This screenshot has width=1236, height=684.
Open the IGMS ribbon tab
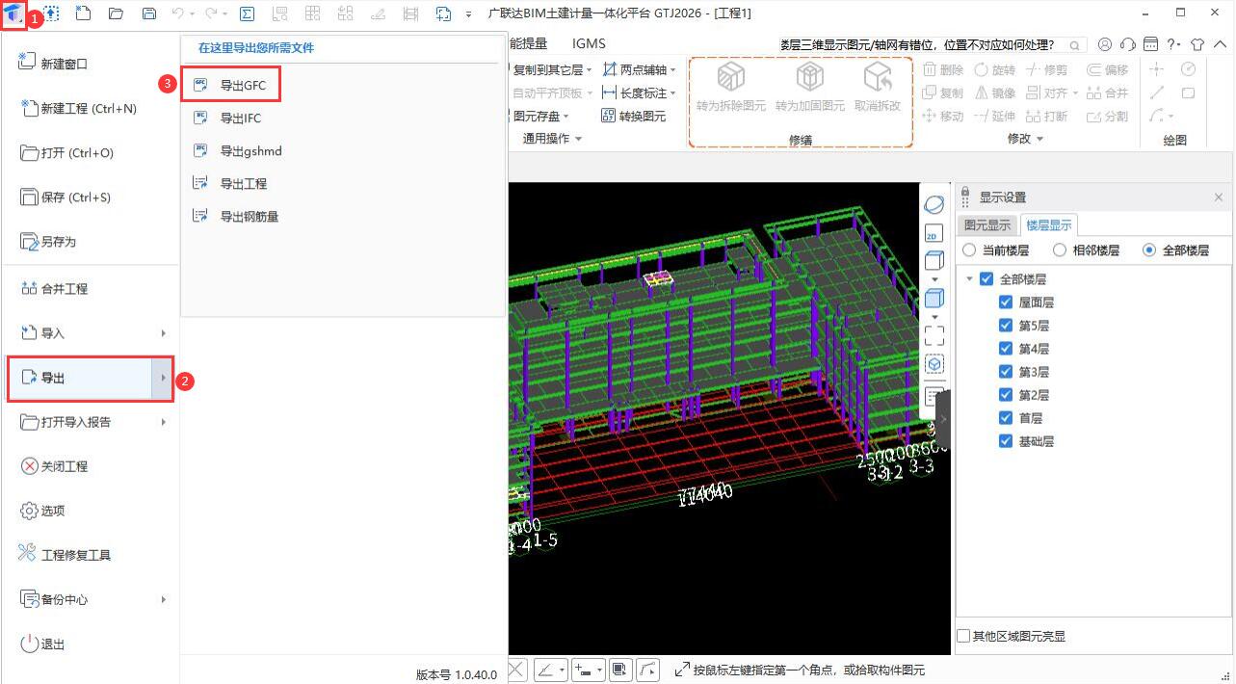pyautogui.click(x=589, y=43)
